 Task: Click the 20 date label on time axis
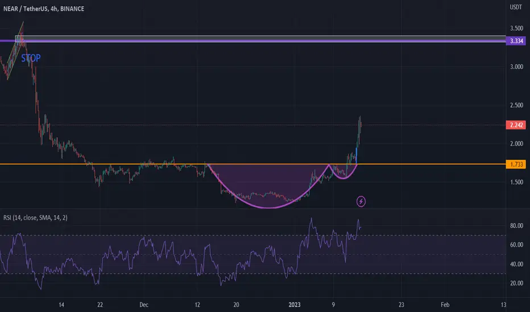pos(236,305)
